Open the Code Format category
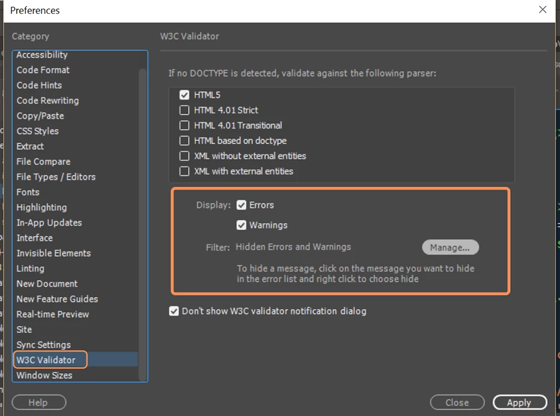Viewport: 560px width, 416px height. click(76, 70)
